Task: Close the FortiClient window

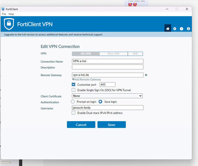Action: 187,9
